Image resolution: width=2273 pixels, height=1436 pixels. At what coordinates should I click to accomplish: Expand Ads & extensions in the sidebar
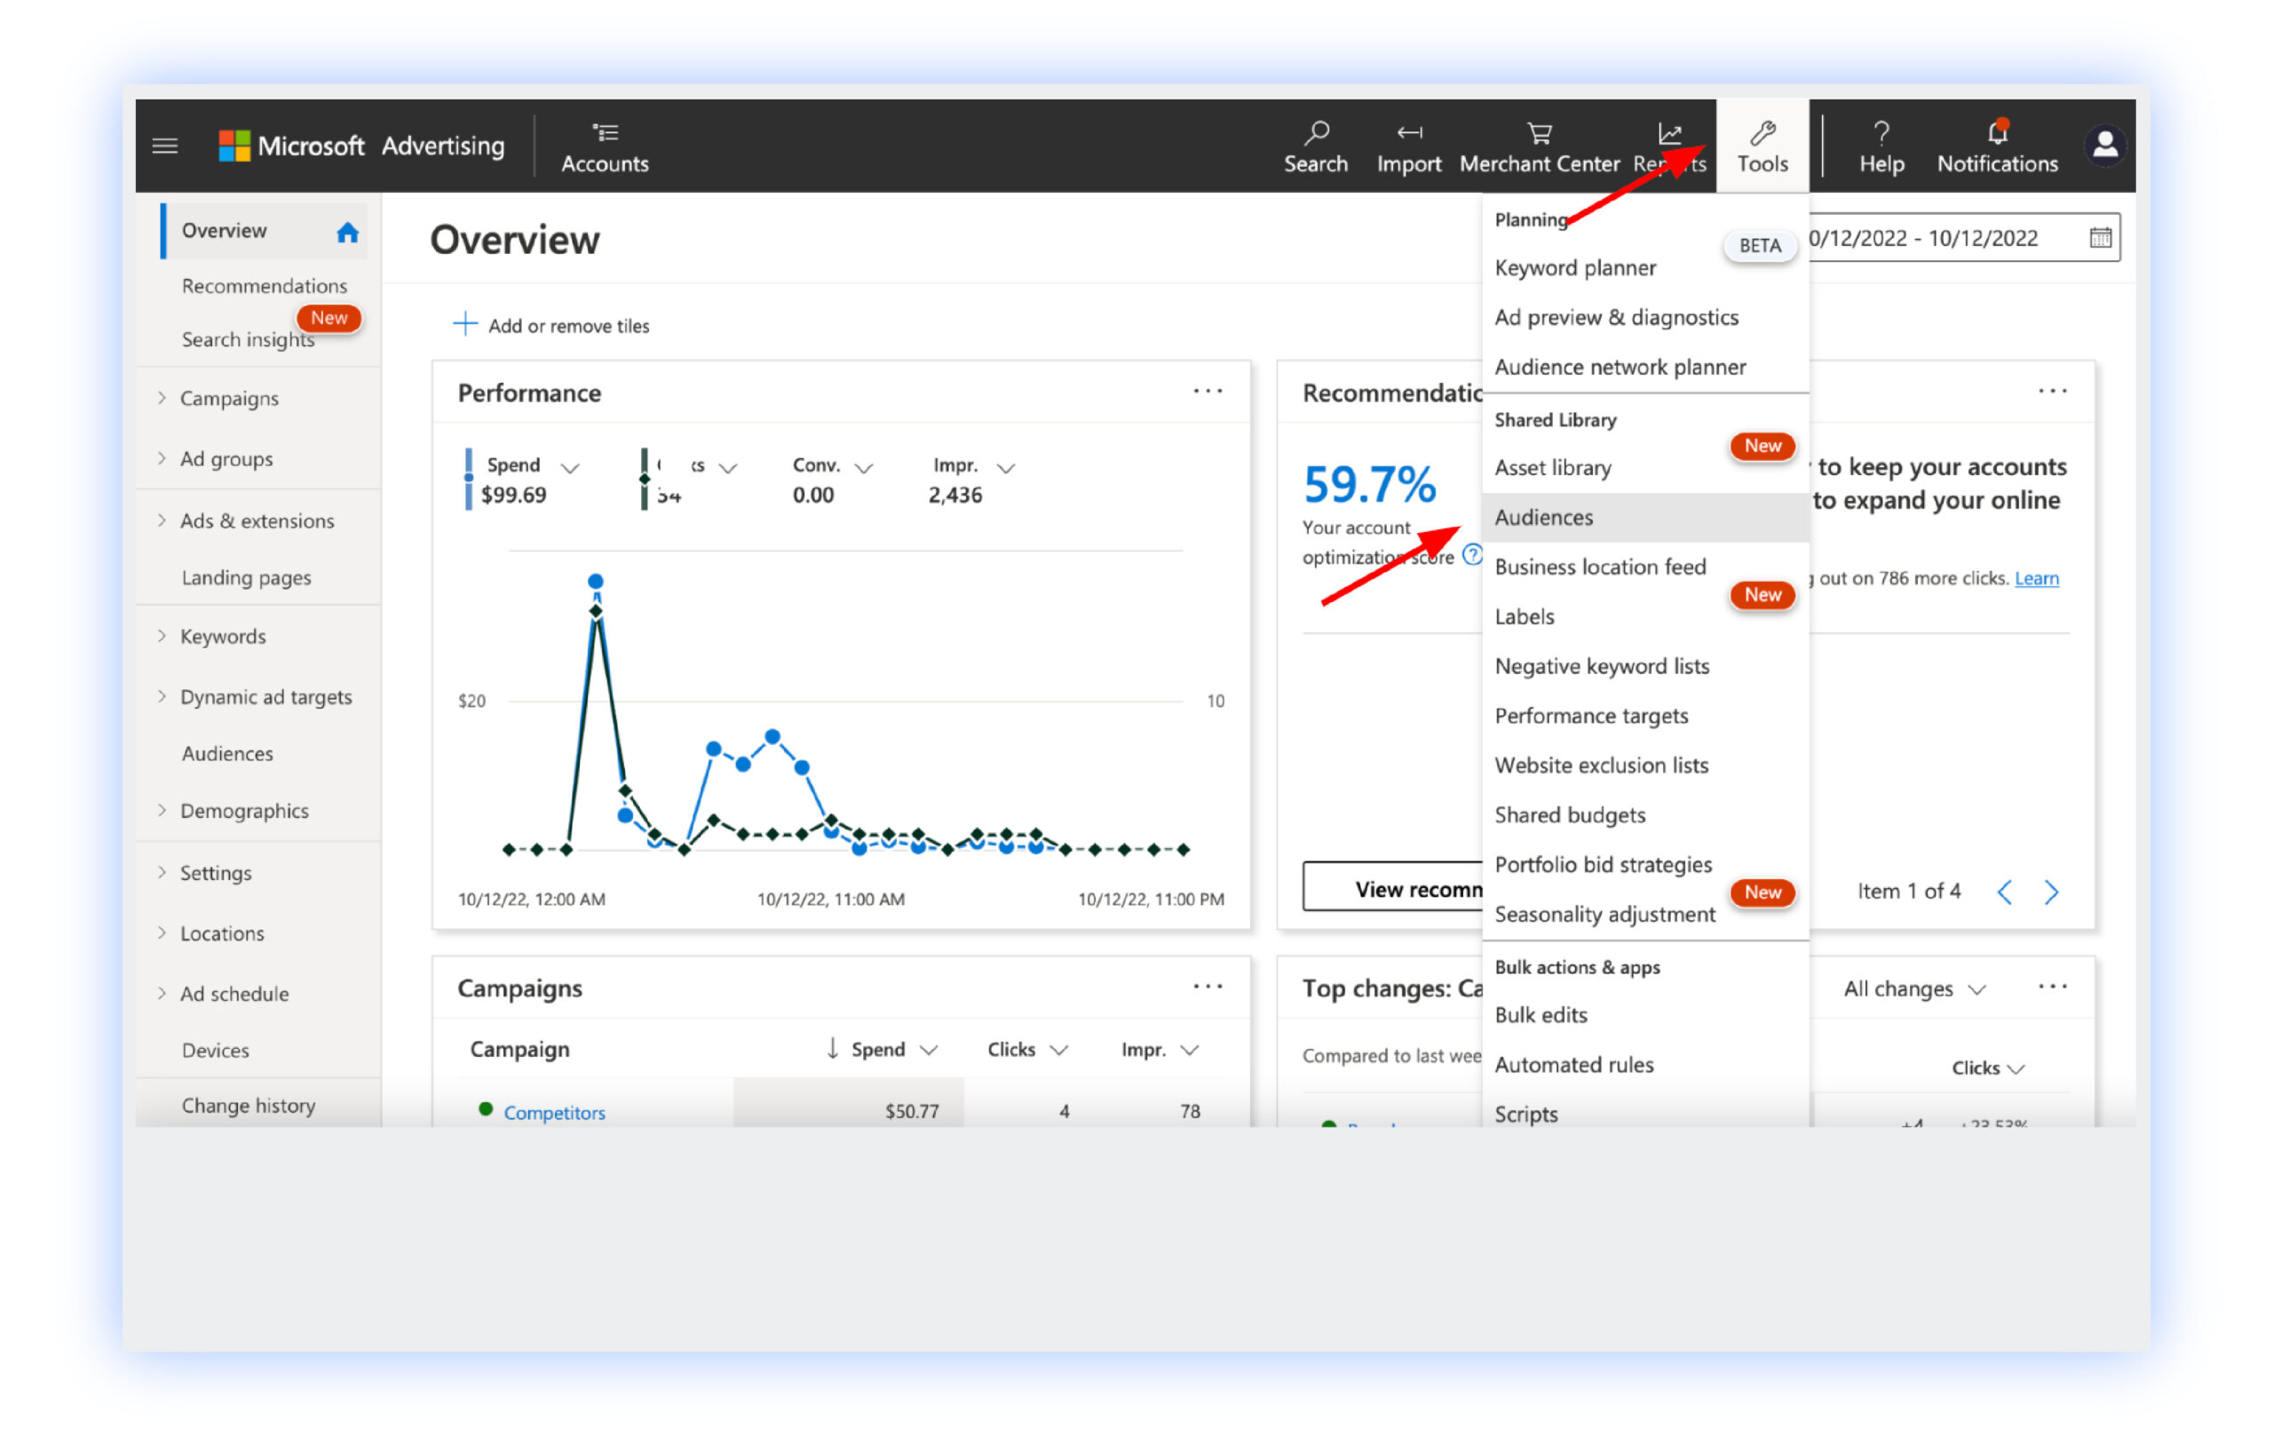tap(162, 520)
